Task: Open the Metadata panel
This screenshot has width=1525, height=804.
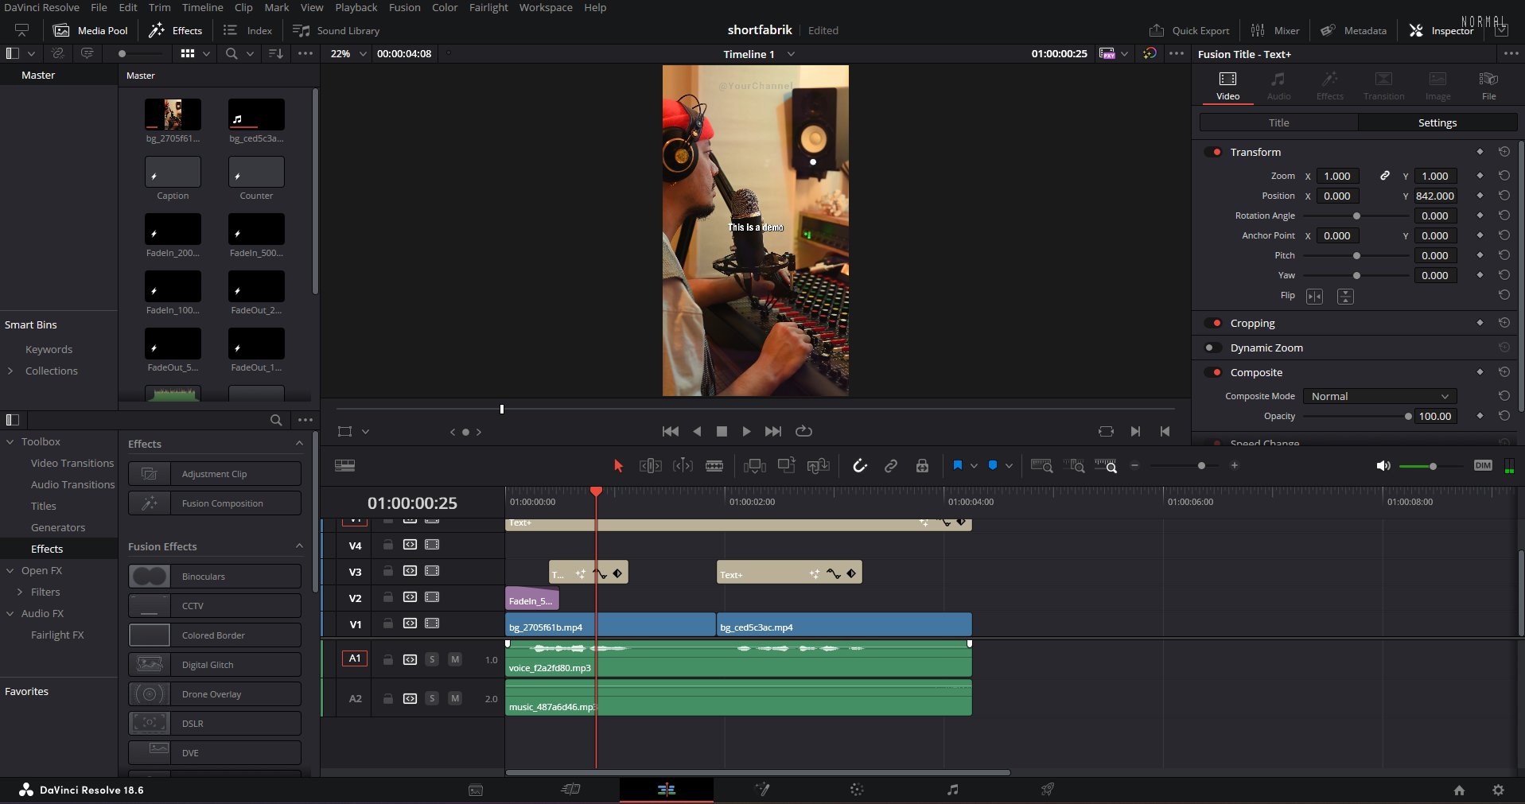Action: pyautogui.click(x=1353, y=30)
